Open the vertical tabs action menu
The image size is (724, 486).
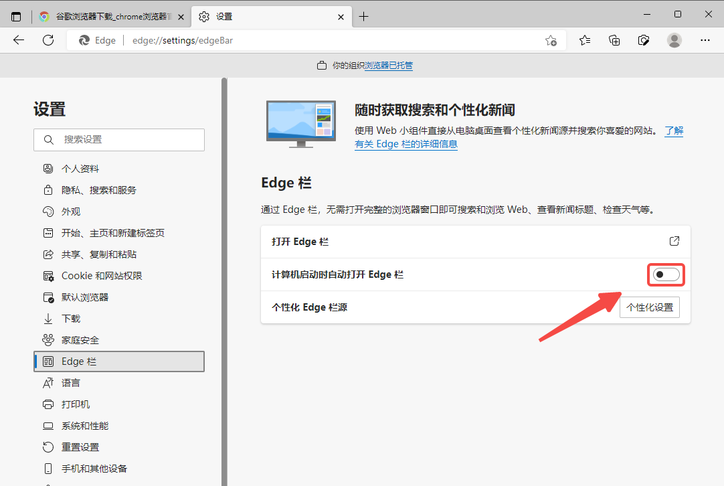point(16,17)
